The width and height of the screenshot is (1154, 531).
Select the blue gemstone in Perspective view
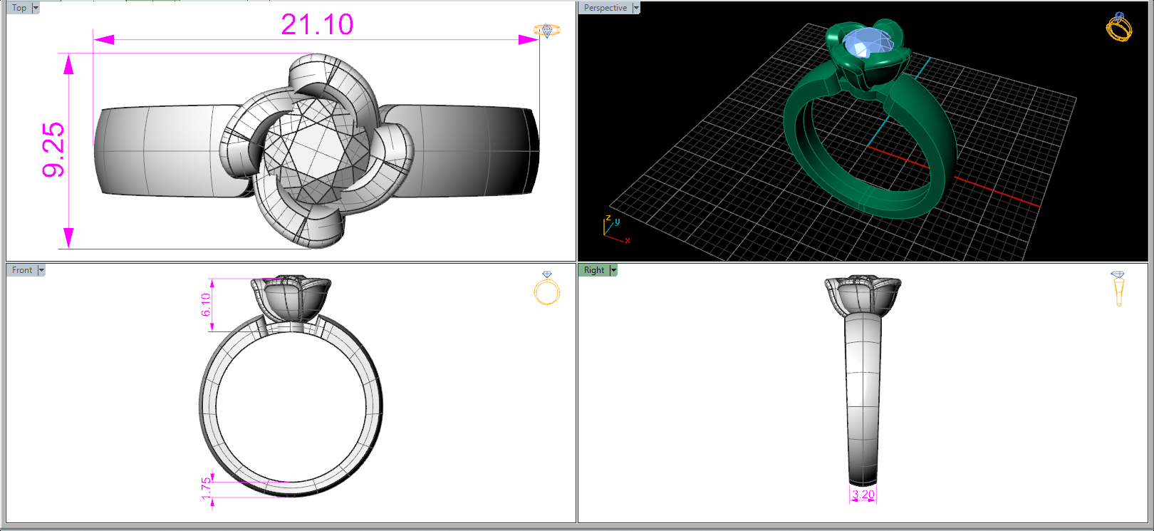(868, 44)
